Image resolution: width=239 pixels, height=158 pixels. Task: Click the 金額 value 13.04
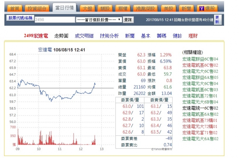[167, 93]
